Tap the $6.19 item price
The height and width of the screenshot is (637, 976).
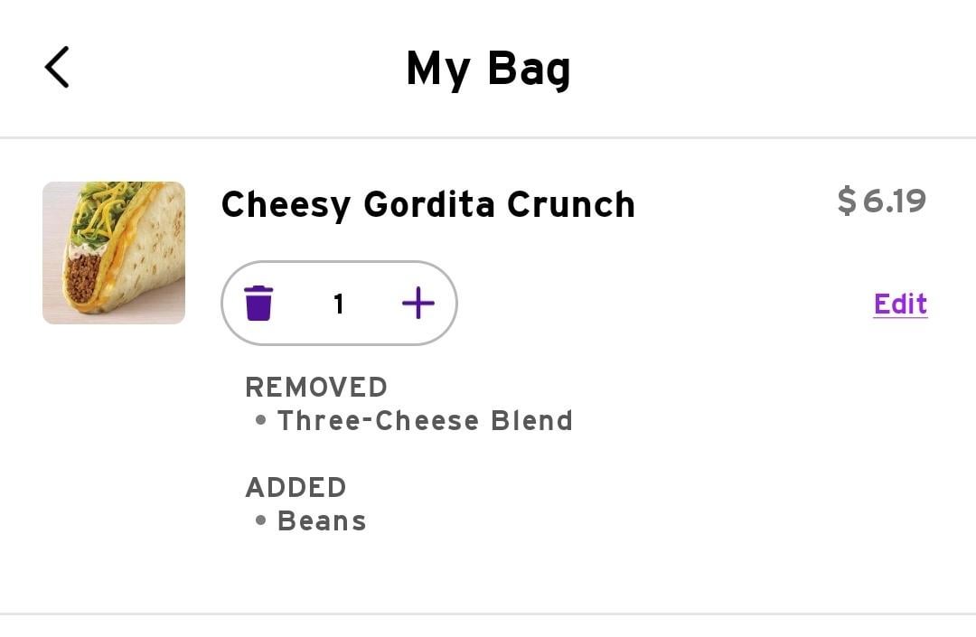coord(881,201)
